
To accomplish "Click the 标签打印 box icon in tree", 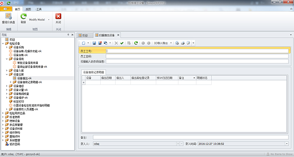I will click(10, 101).
